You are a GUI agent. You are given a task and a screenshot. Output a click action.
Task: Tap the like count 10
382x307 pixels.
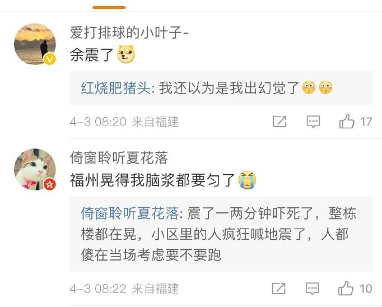pos(366,289)
